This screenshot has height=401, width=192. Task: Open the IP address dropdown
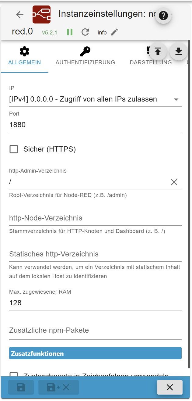pyautogui.click(x=95, y=99)
